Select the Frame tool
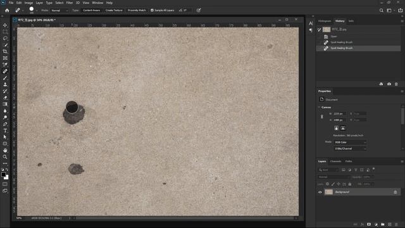Screen dimensions: 405x228 (x=5, y=58)
